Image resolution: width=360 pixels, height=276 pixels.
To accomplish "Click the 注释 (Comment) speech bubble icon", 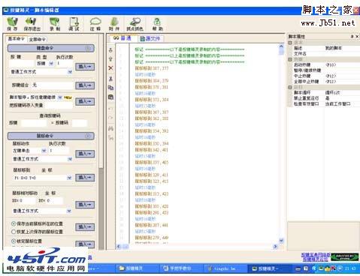I will tap(95, 24).
